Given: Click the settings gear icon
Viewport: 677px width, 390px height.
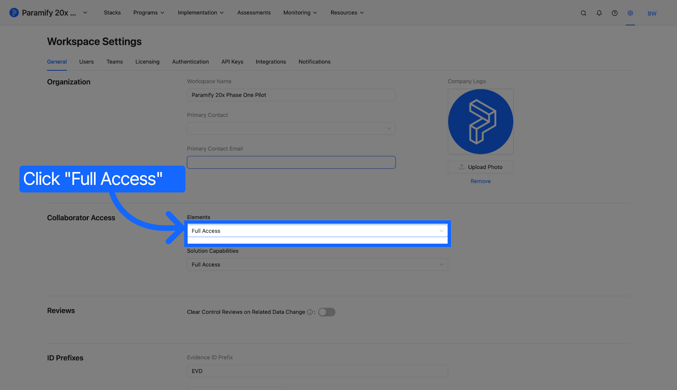Looking at the screenshot, I should point(630,13).
